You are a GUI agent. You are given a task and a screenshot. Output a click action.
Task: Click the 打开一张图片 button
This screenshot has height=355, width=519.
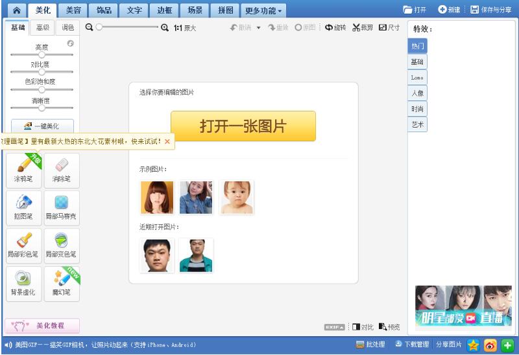coord(243,126)
